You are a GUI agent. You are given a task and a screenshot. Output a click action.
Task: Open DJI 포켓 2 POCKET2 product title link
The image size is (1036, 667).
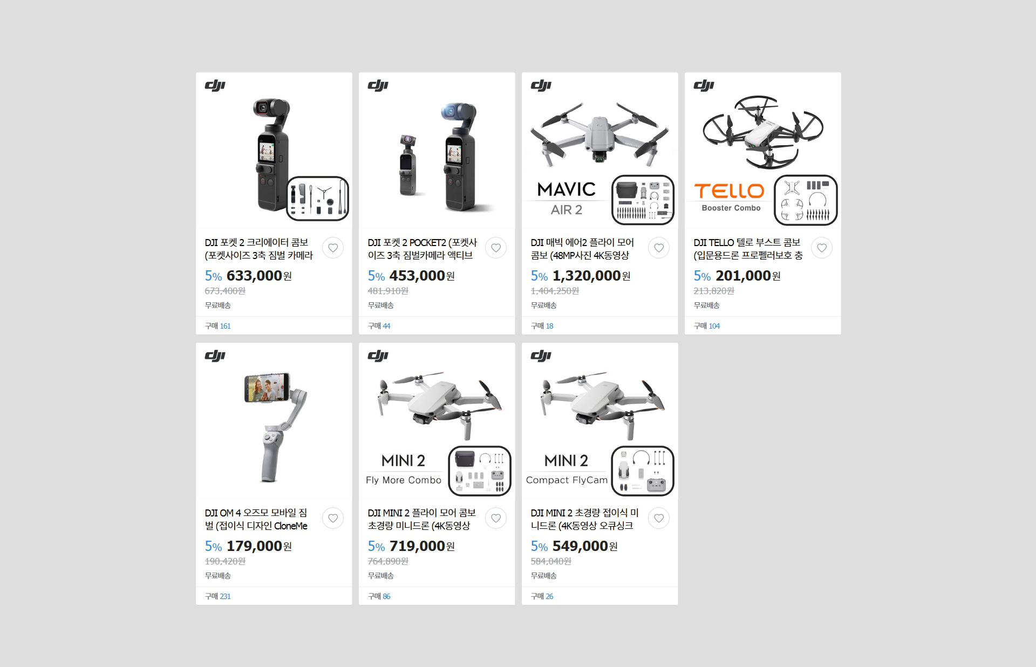click(422, 249)
